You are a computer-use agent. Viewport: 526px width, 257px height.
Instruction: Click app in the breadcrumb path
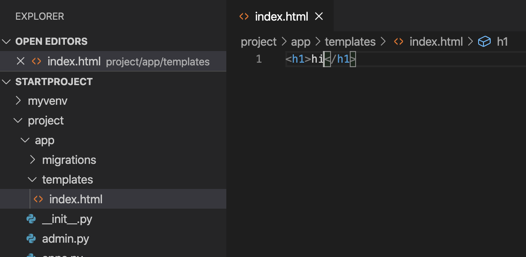pos(301,42)
